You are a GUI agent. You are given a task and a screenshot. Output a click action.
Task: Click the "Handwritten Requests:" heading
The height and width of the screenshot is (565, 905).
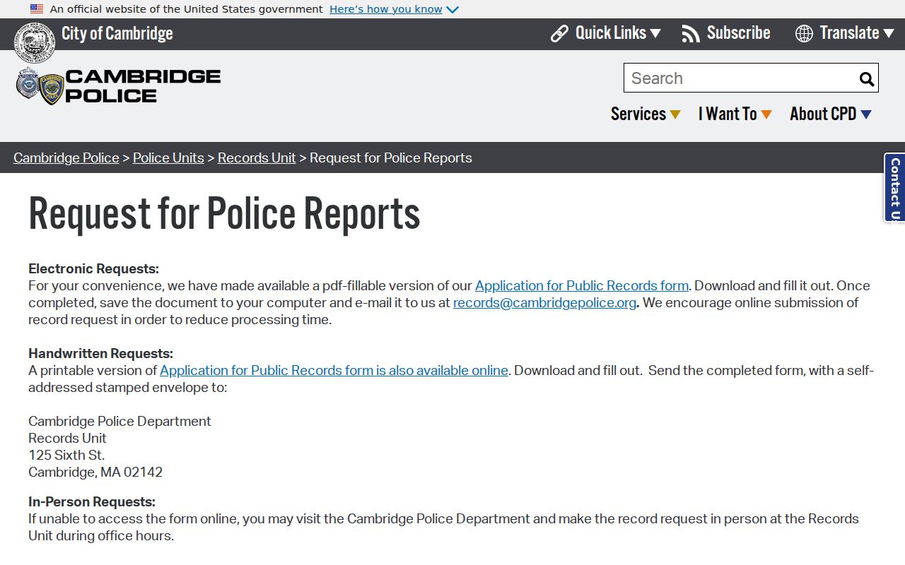(x=100, y=353)
